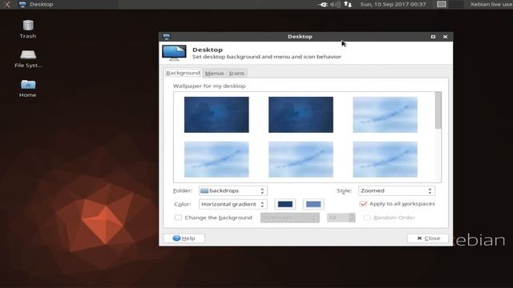Screen dimensions: 513x288
Task: Click the interval value spinner showing 10
Action: [341, 218]
